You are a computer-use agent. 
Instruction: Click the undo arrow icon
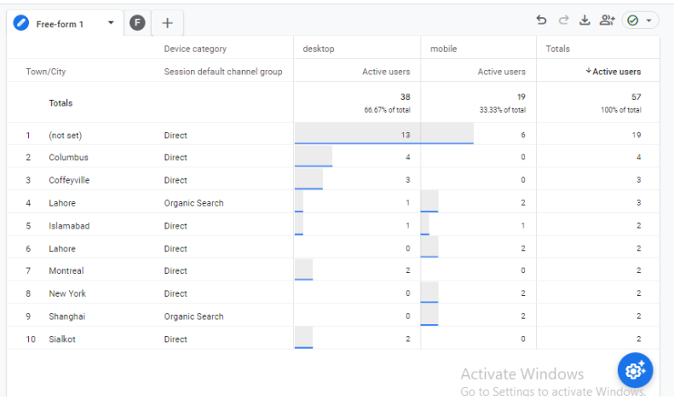pyautogui.click(x=541, y=20)
